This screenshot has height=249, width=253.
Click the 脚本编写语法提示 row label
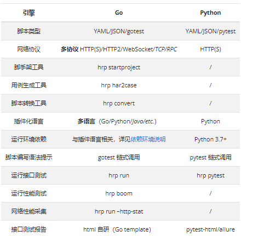point(29,157)
